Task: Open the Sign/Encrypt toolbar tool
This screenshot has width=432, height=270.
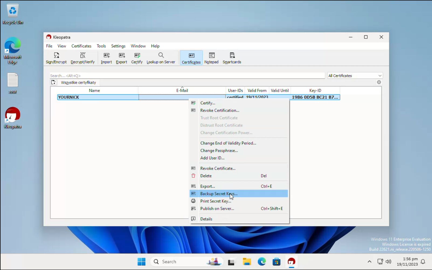Action: pyautogui.click(x=56, y=58)
